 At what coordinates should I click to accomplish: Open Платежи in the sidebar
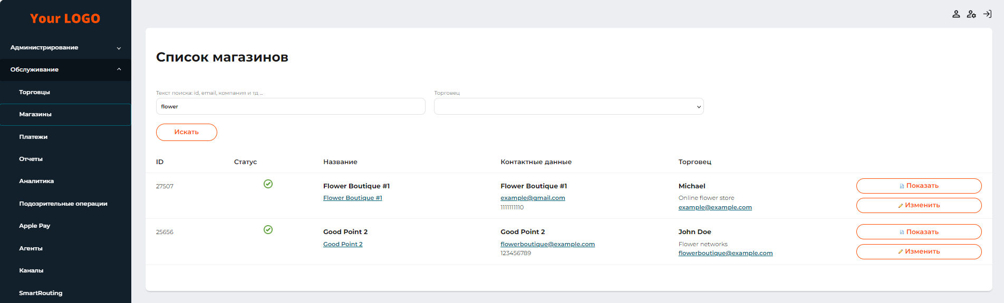click(x=33, y=137)
